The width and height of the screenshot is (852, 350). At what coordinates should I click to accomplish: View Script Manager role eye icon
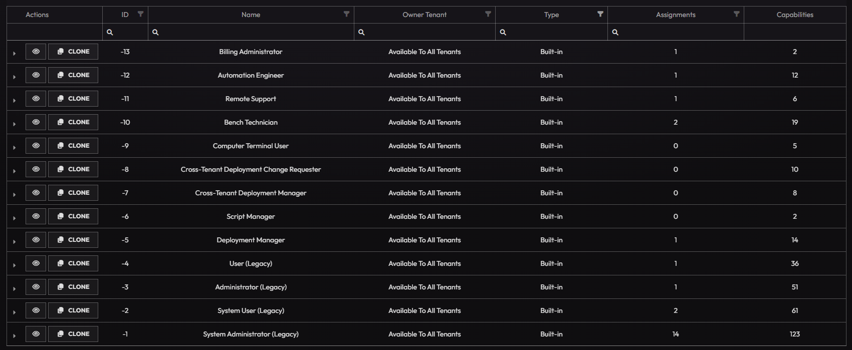tap(36, 216)
